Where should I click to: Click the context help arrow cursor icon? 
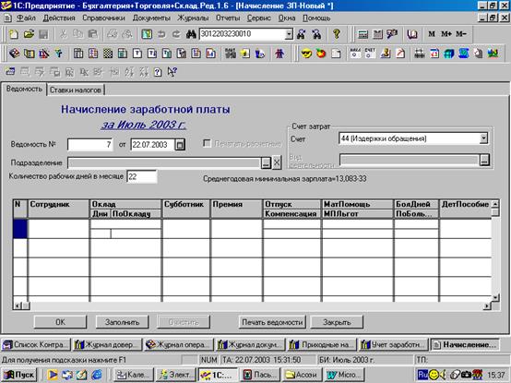coord(172,72)
